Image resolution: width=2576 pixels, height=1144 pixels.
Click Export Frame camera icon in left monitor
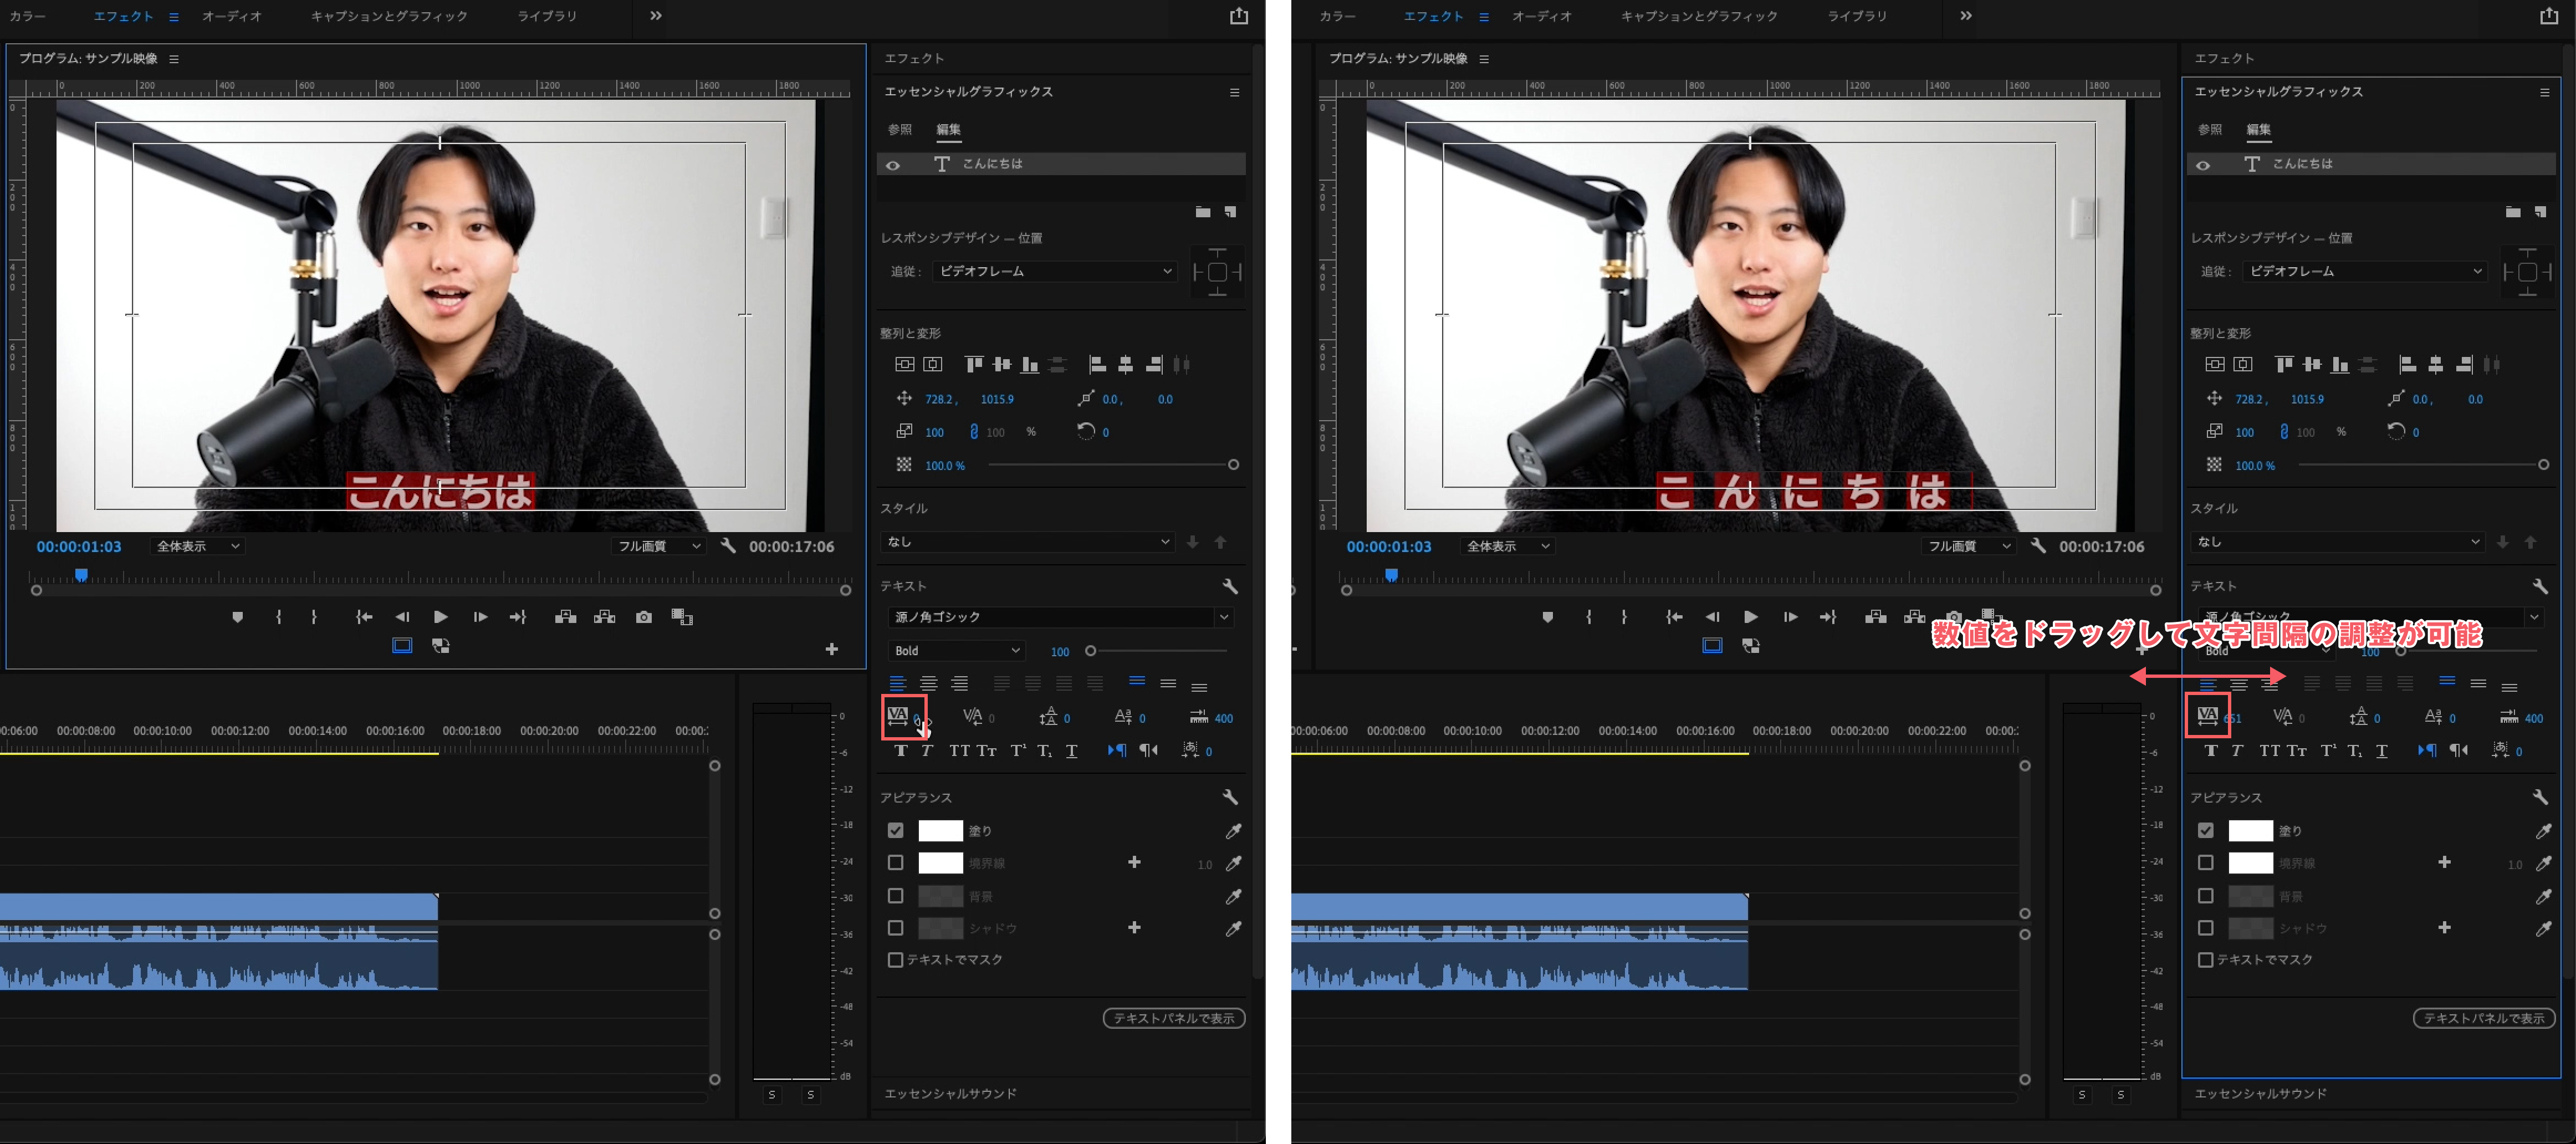pos(644,617)
